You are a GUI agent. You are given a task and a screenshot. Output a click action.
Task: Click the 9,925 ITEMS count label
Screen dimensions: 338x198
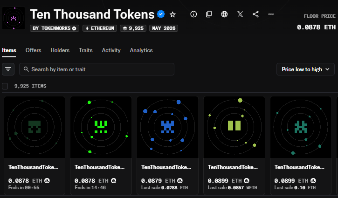(x=30, y=86)
